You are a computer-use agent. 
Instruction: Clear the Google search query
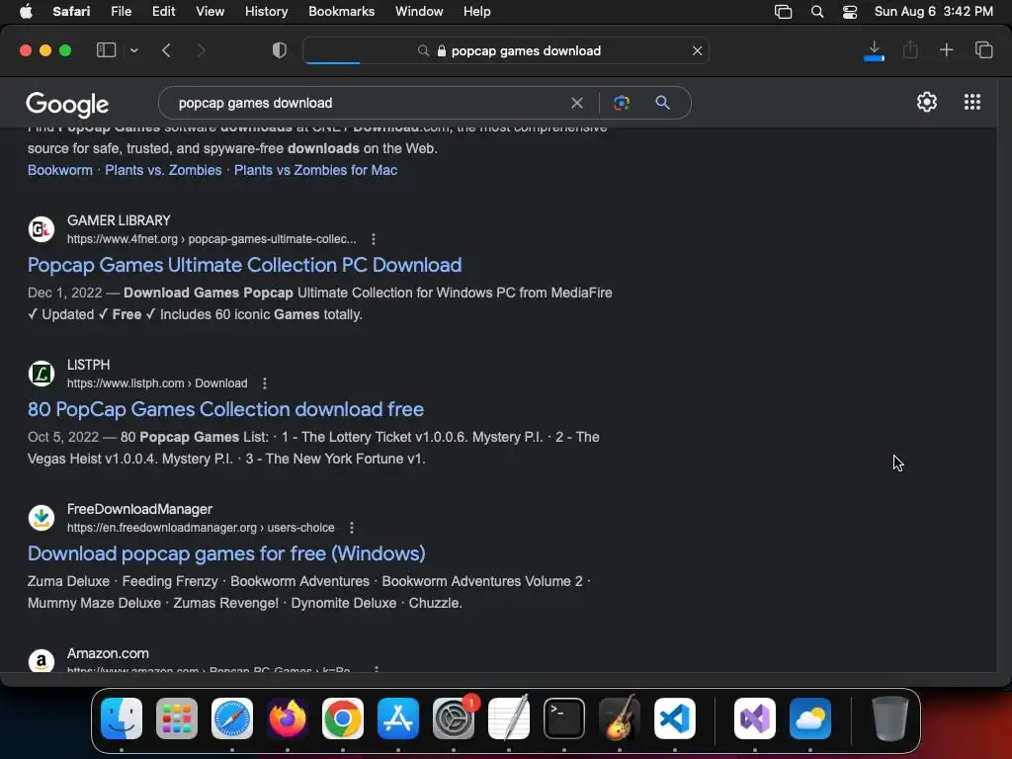pos(577,103)
